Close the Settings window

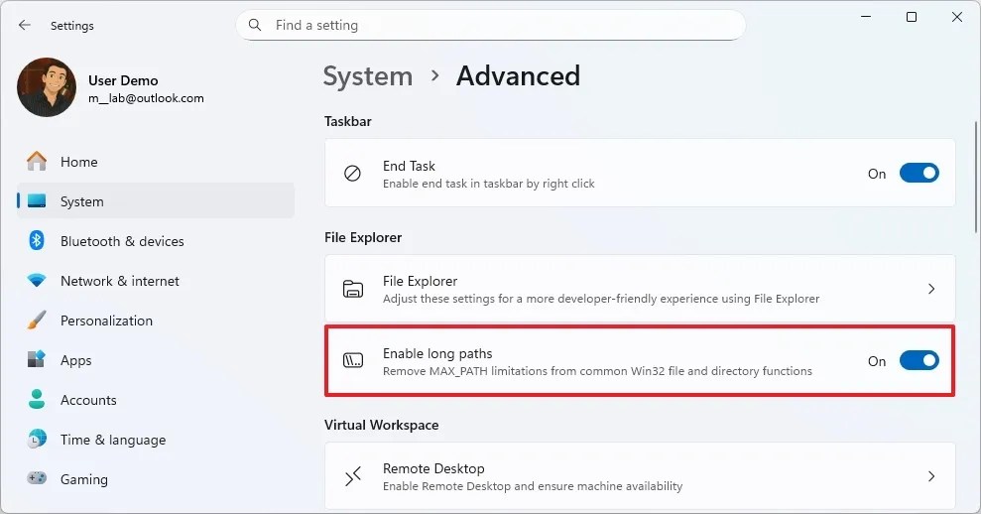tap(957, 17)
